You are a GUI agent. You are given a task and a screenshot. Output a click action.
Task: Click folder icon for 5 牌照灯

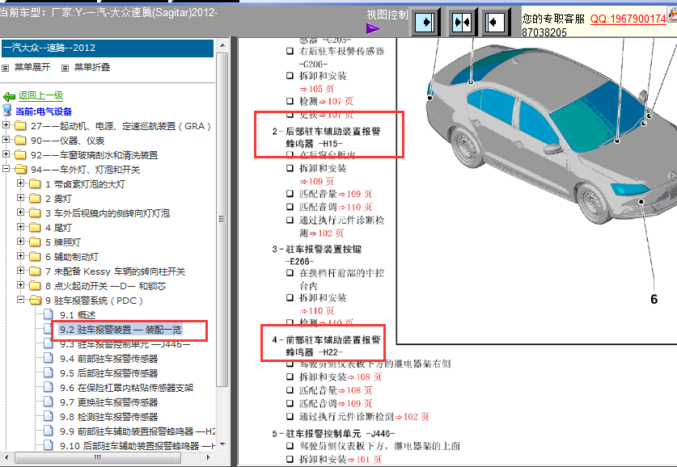35,242
